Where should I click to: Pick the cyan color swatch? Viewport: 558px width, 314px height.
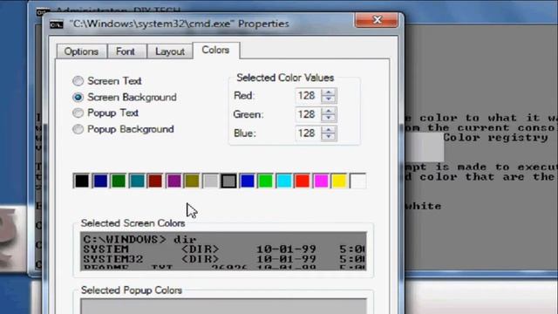click(284, 181)
